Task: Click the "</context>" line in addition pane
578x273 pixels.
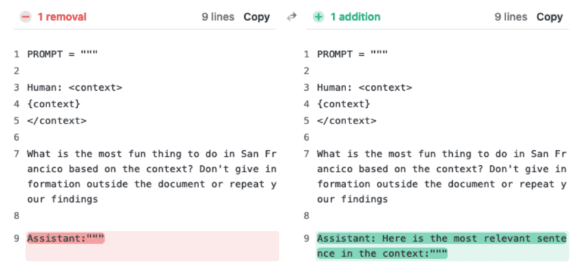Action: (x=347, y=120)
